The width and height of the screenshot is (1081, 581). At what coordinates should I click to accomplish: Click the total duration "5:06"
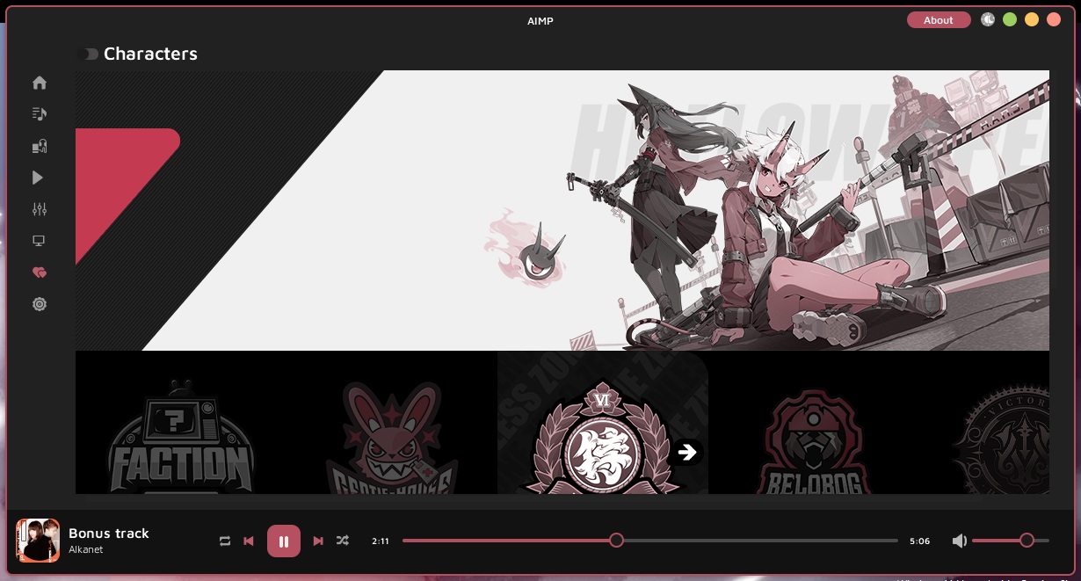click(919, 541)
